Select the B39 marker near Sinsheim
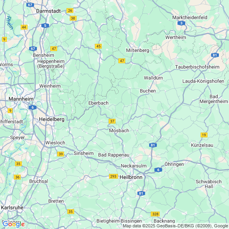The height and width of the screenshot is (229, 229). (60, 154)
